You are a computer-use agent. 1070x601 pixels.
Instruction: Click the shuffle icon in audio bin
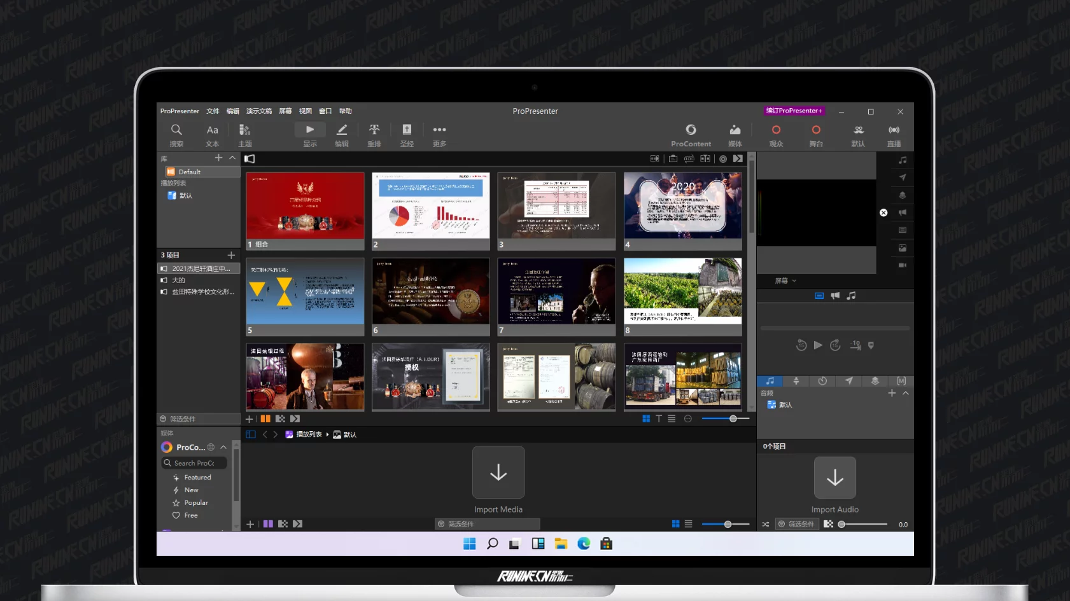tap(766, 525)
